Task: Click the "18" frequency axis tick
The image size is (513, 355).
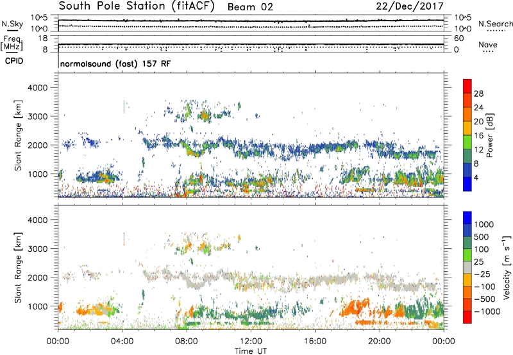Action: tap(43, 38)
